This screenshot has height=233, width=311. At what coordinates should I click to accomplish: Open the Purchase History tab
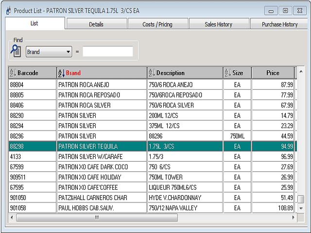coord(279,24)
